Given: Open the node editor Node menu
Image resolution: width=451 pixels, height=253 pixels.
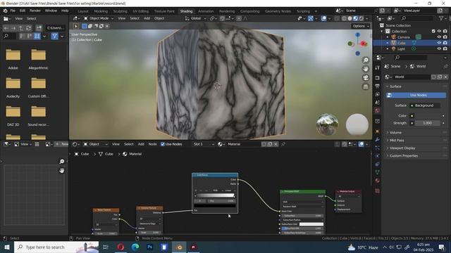Looking at the screenshot, I should [152, 144].
